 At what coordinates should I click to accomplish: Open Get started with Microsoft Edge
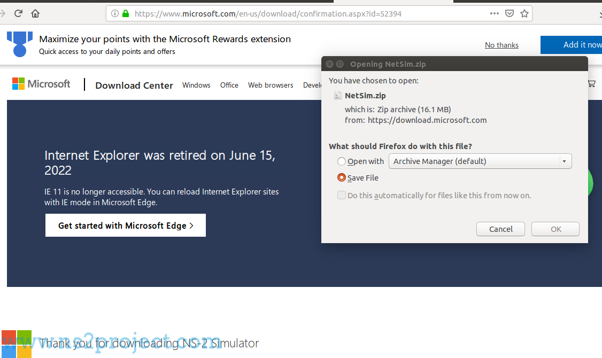[x=126, y=225]
